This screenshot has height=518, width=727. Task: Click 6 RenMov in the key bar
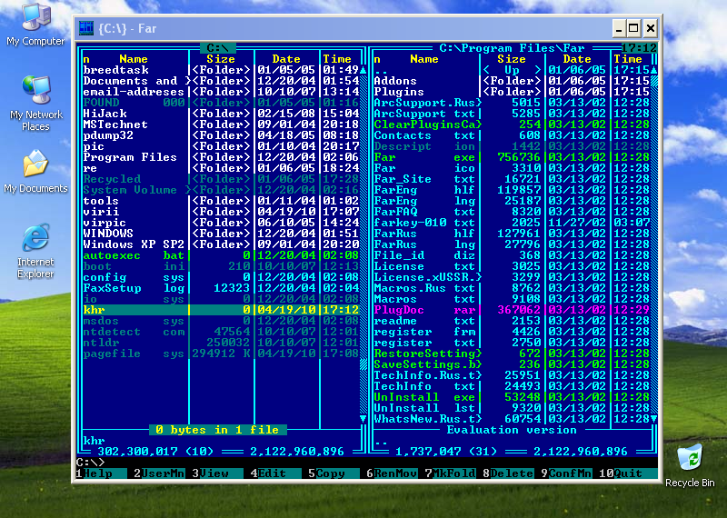point(392,473)
